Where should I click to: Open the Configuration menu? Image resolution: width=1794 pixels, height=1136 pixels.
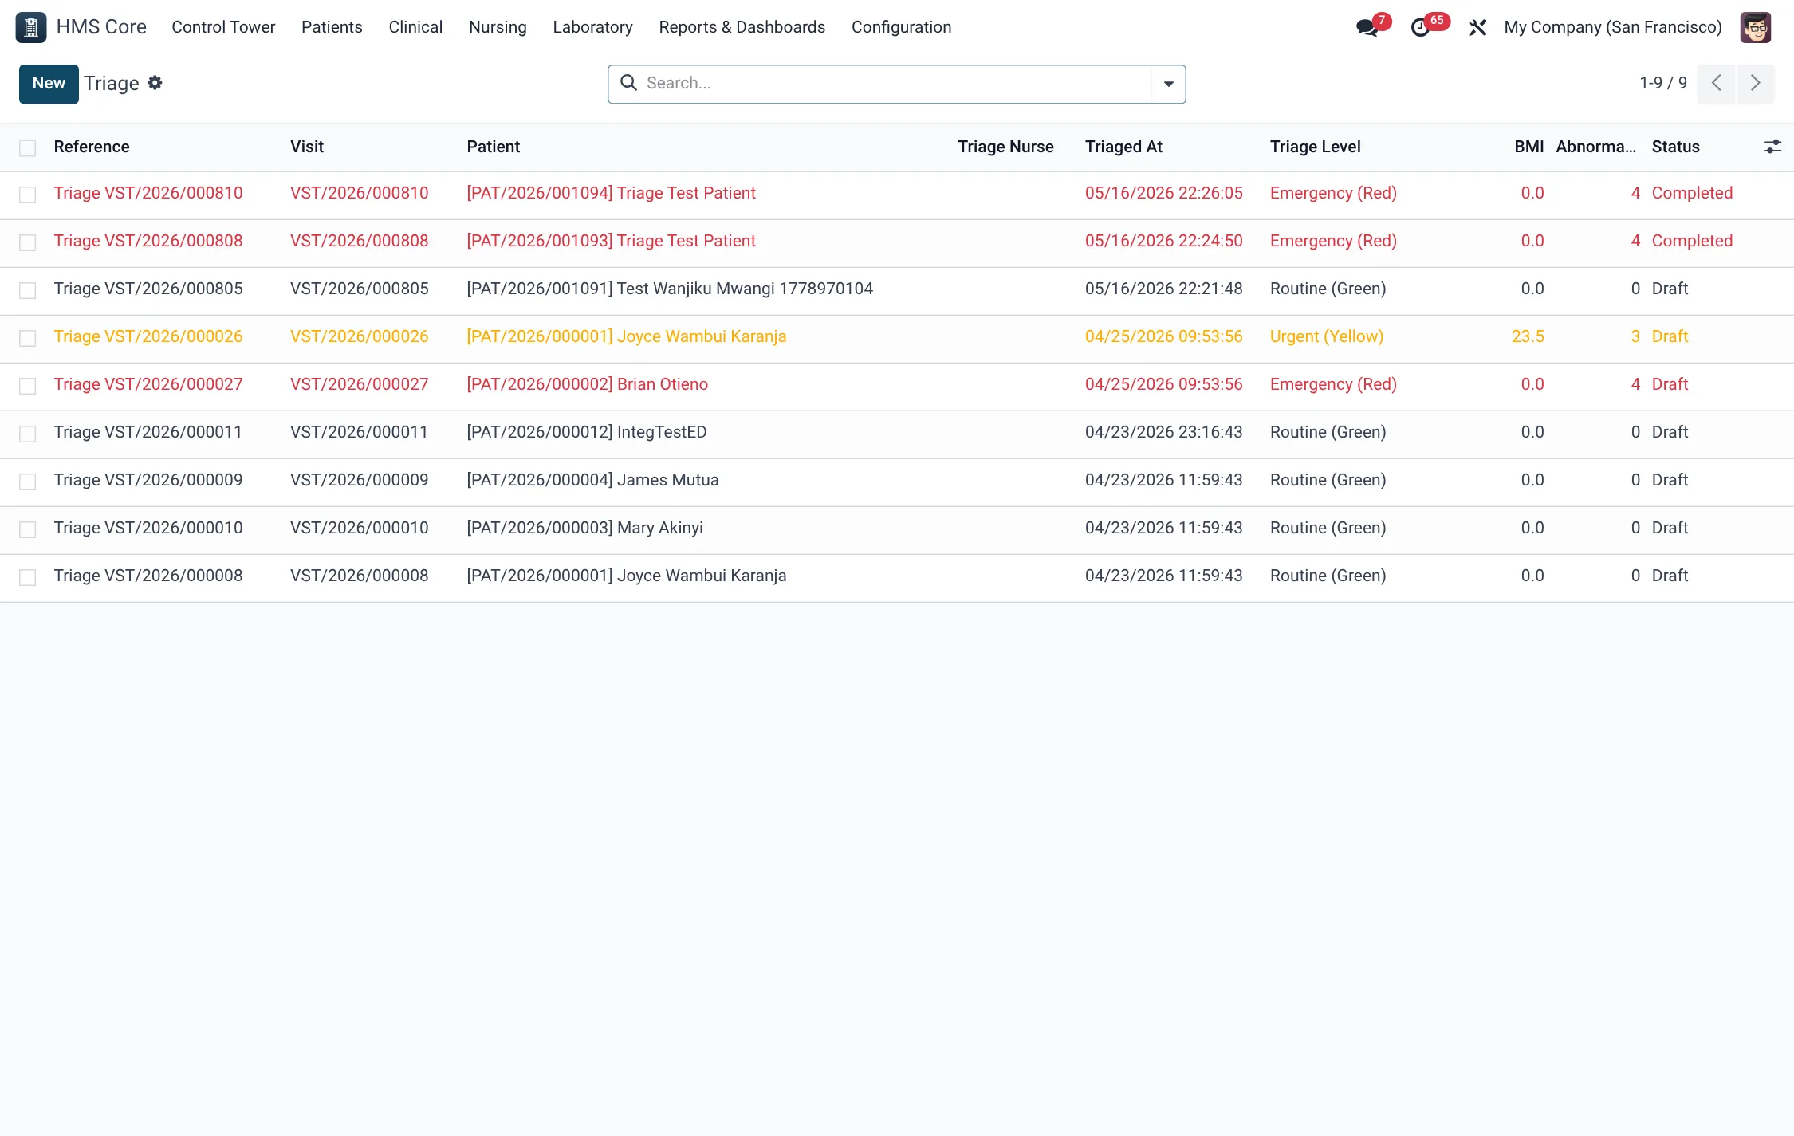tap(901, 27)
